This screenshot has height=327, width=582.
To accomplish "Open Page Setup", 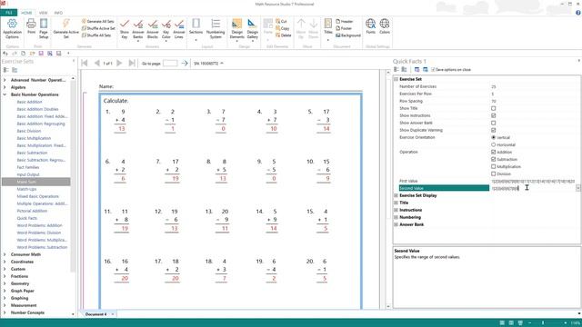I will click(44, 29).
